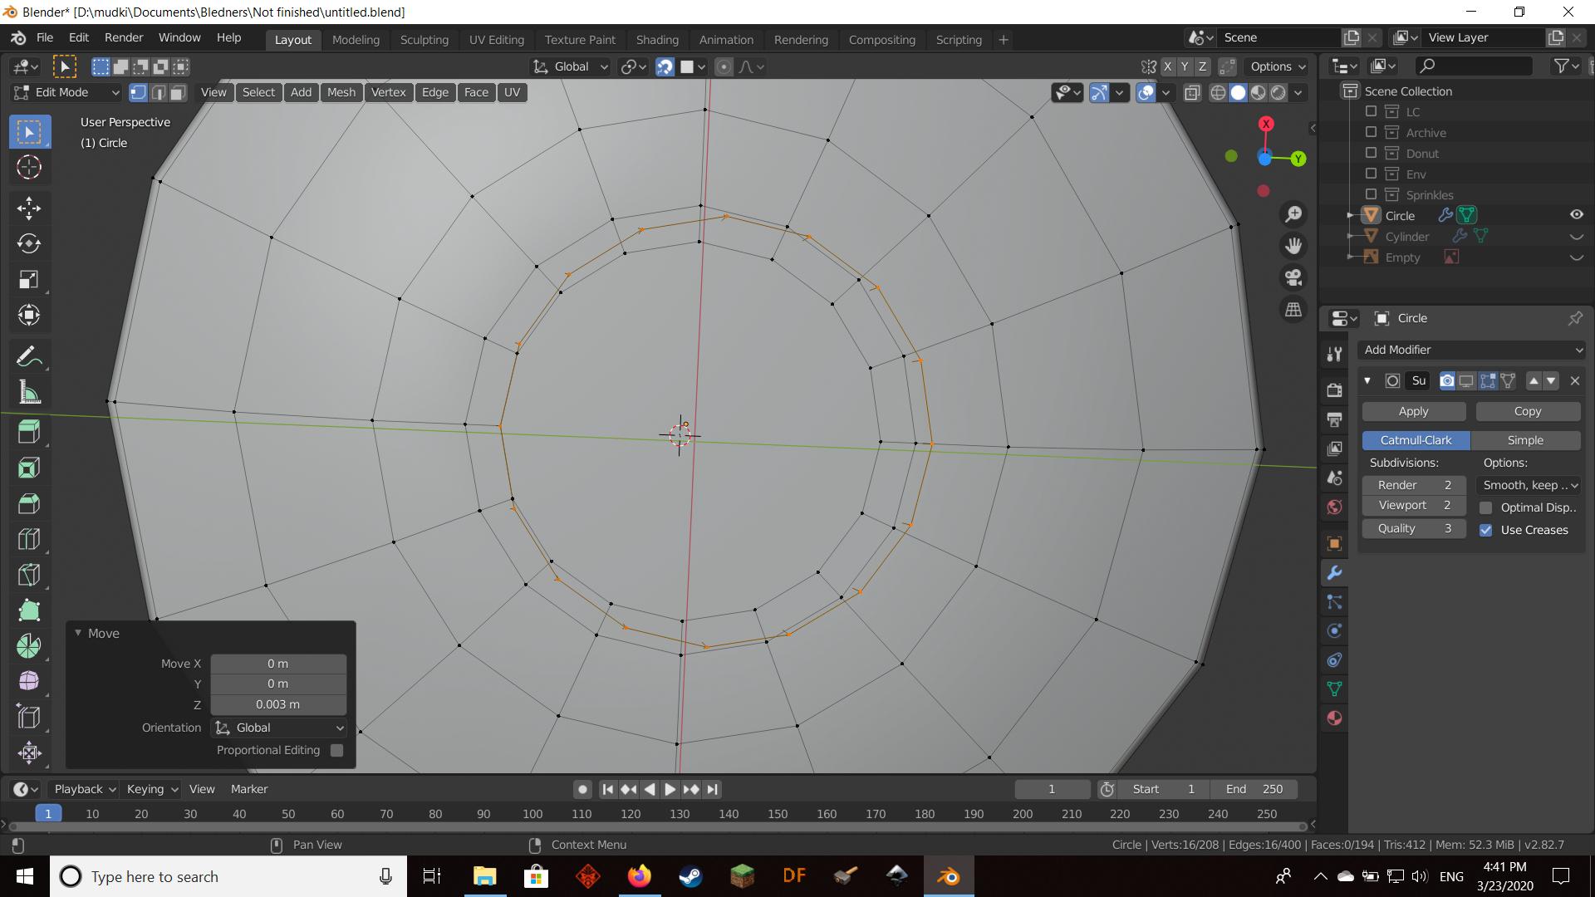Screen dimensions: 1595x897
Task: Toggle Proportional Editing checkbox in Move panel
Action: click(336, 750)
